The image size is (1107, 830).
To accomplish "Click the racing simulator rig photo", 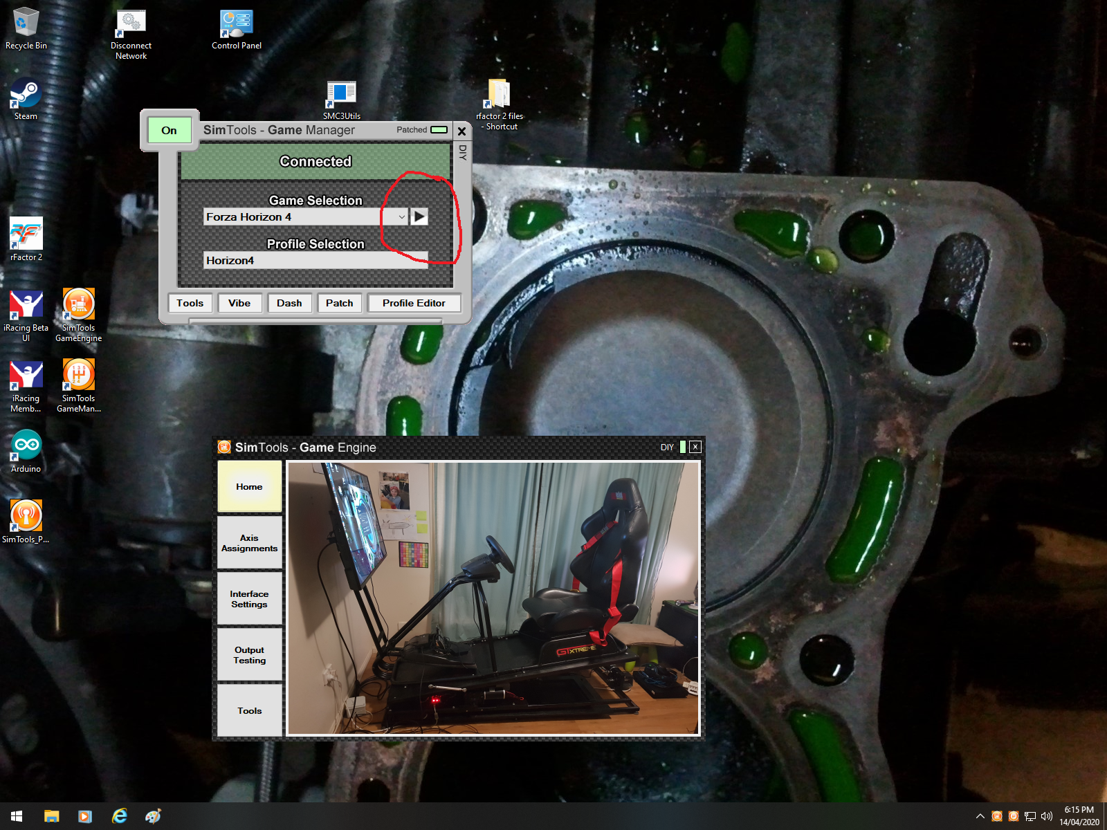I will (x=493, y=598).
